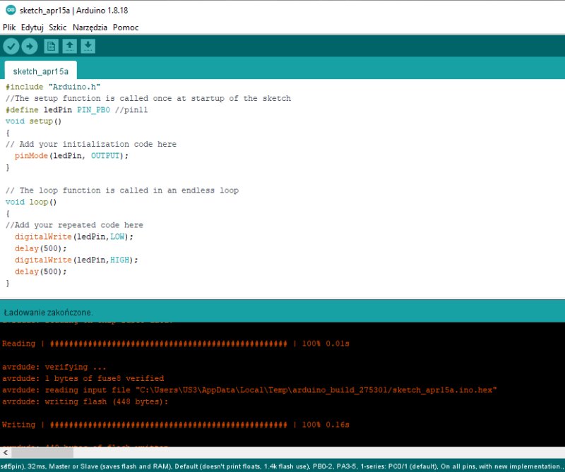Click the Arduino logo in title bar
This screenshot has width=565, height=472.
[x=9, y=11]
